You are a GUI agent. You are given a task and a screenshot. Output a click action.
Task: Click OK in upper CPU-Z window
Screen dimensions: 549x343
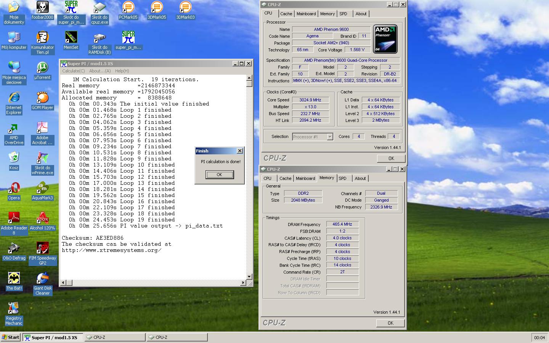[x=391, y=158]
